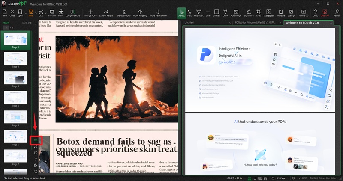
Task: Select two-page view in status bar
Action: click(260, 178)
